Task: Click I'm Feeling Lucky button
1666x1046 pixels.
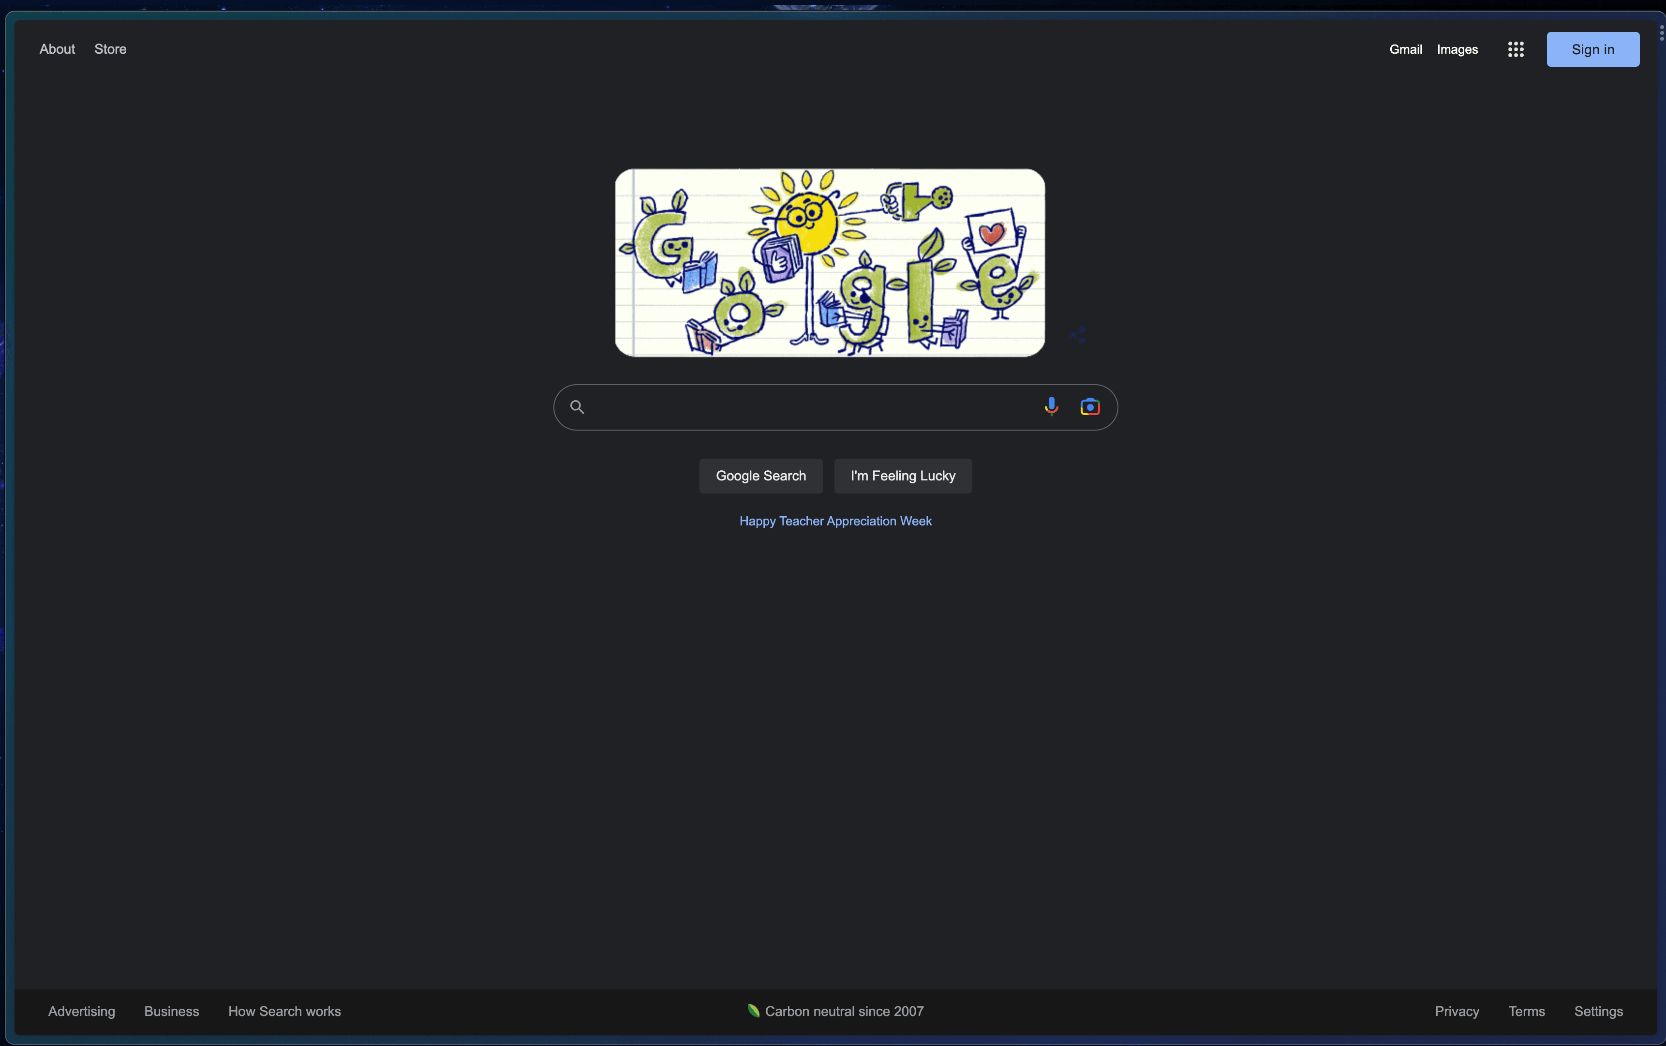Action: pyautogui.click(x=903, y=476)
